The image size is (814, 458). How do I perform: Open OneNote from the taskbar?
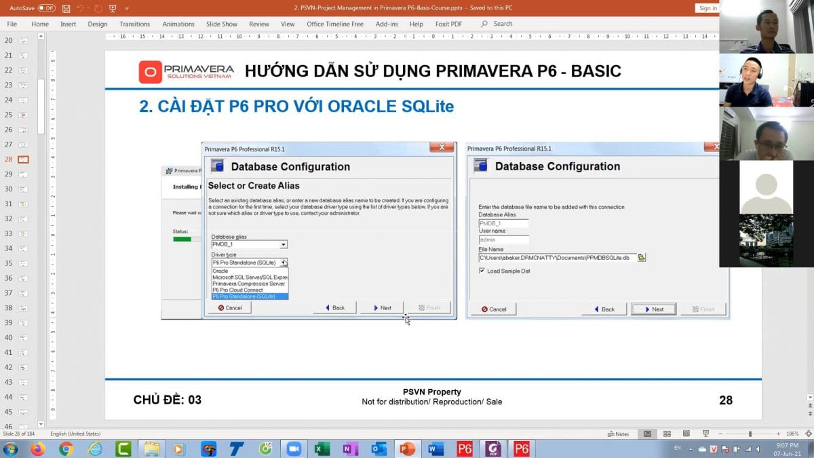(351, 449)
